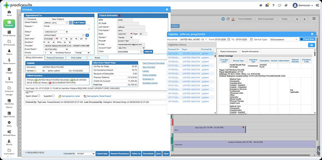The height and width of the screenshot is (160, 322).
Task: Open Authorization in the sidebar
Action: pos(9,152)
